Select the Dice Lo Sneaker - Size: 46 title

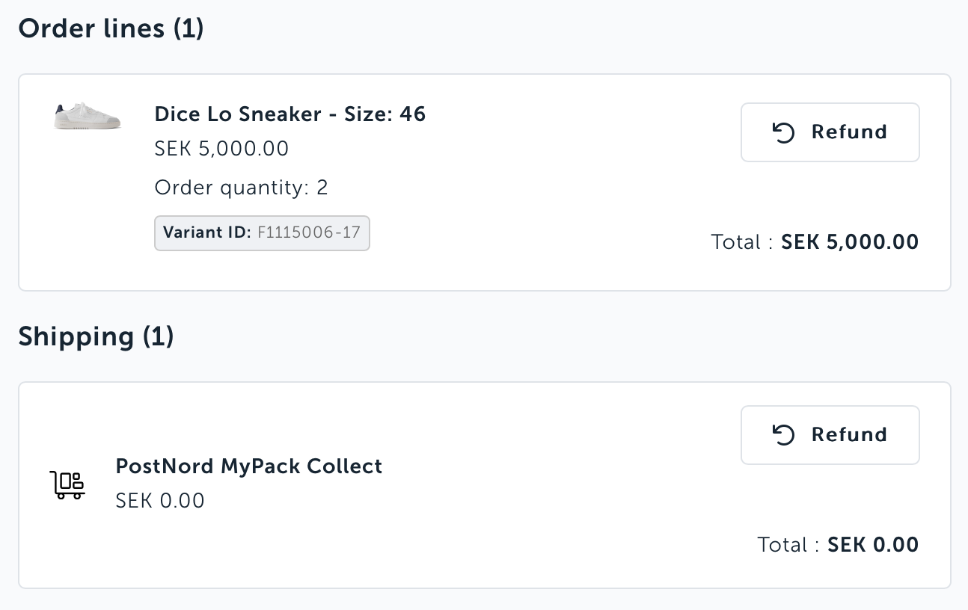tap(290, 114)
